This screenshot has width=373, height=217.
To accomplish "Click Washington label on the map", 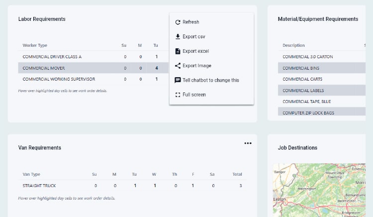I will [307, 189].
